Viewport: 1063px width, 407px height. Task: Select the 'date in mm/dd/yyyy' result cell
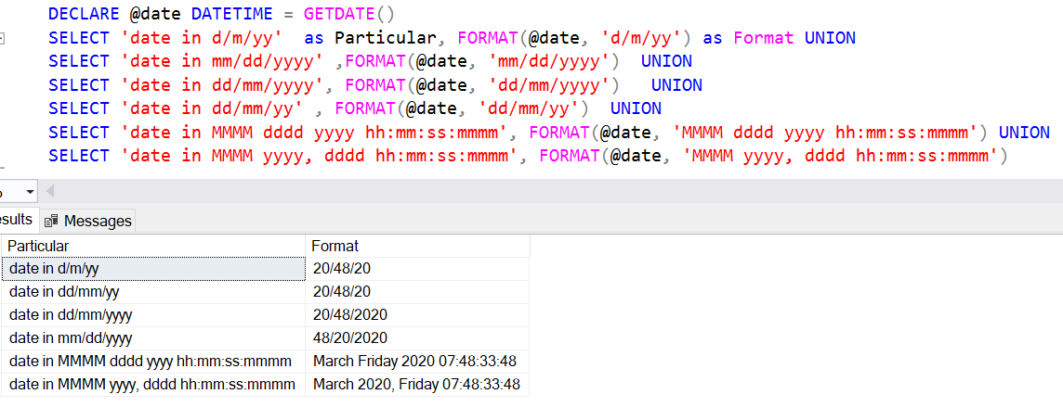click(x=153, y=338)
